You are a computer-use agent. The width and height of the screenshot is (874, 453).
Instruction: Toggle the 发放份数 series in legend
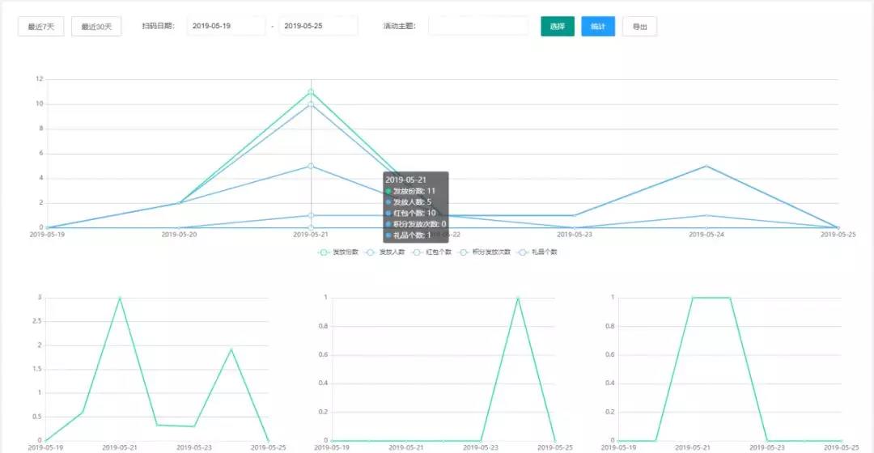pos(338,252)
